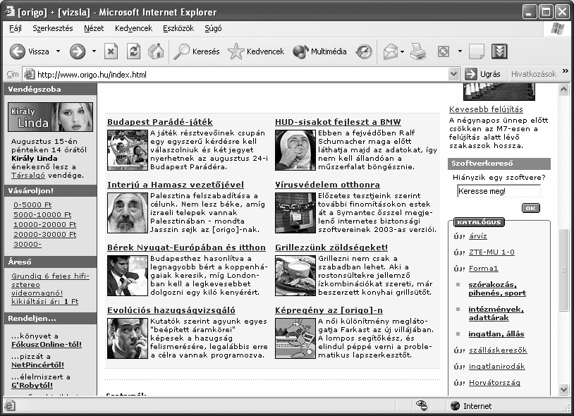Open the Evolúciós hazugságvizsgáló headline
The width and height of the screenshot is (574, 416).
pyautogui.click(x=171, y=310)
